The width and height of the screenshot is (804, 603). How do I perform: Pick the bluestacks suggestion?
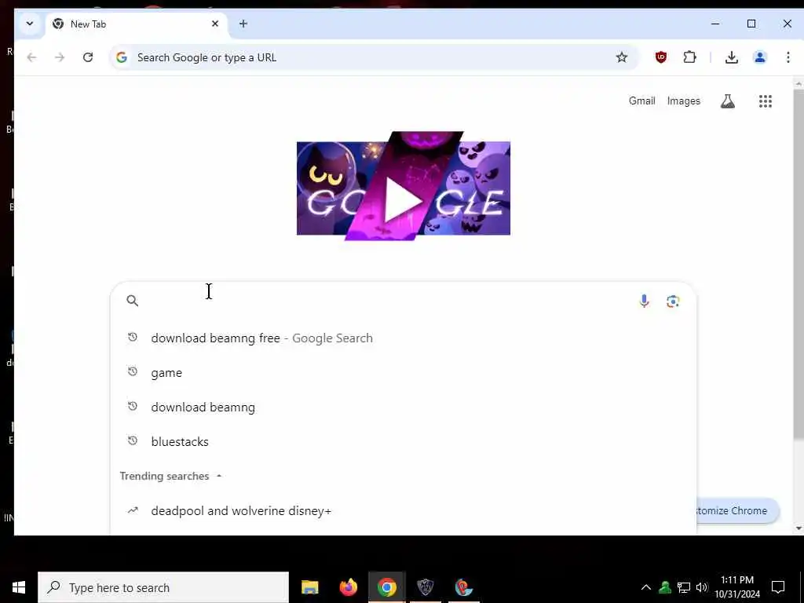(403, 441)
